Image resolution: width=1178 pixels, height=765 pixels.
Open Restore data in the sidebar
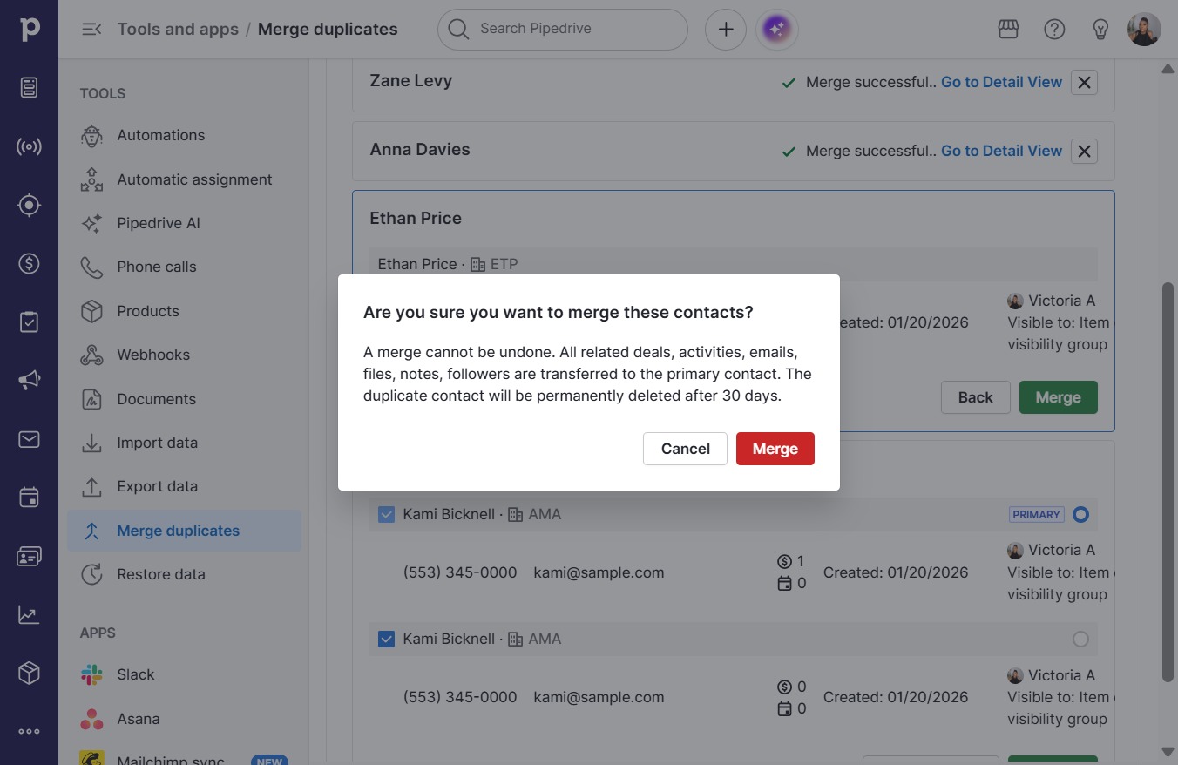coord(184,574)
